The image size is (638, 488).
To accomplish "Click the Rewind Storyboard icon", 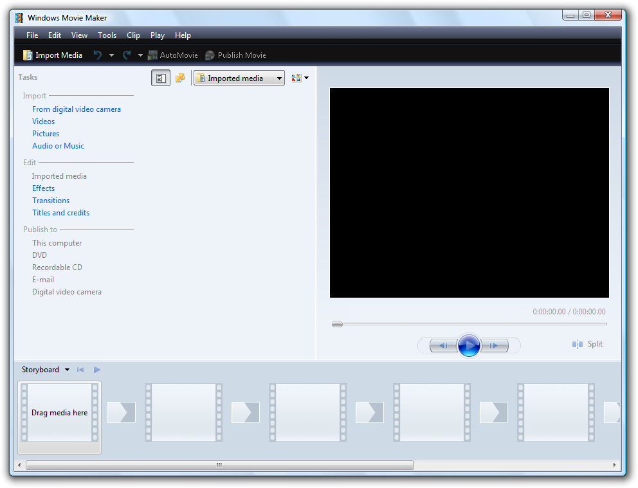I will (80, 370).
